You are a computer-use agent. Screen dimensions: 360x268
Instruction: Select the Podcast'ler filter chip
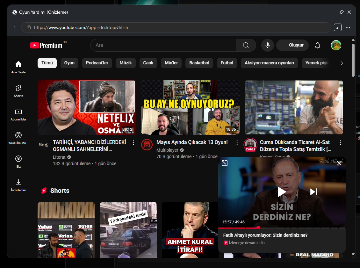(x=97, y=63)
